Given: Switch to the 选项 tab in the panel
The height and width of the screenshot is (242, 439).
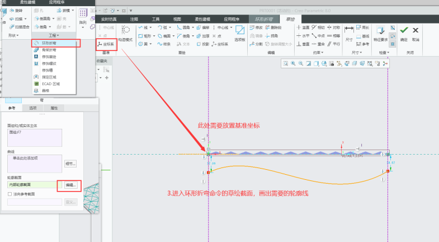Looking at the screenshot, I should 33,108.
